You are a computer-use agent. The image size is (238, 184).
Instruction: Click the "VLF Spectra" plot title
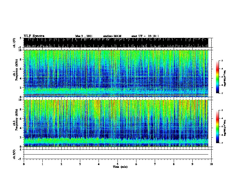coord(34,36)
